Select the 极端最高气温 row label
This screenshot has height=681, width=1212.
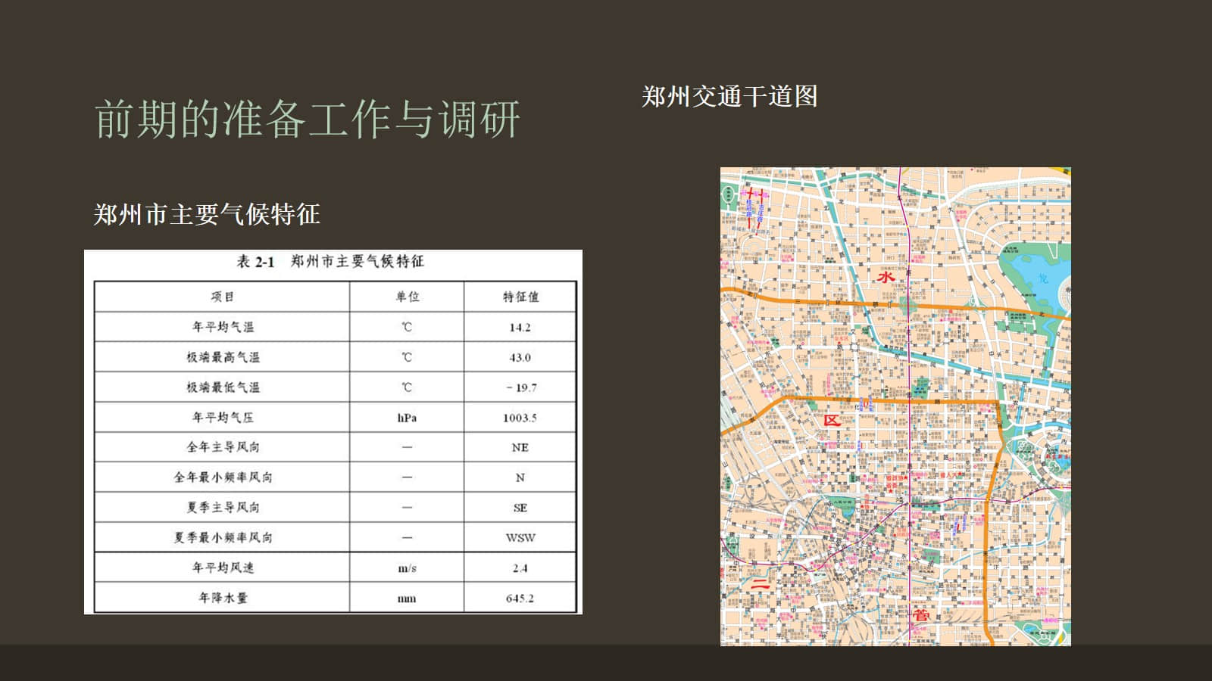222,357
